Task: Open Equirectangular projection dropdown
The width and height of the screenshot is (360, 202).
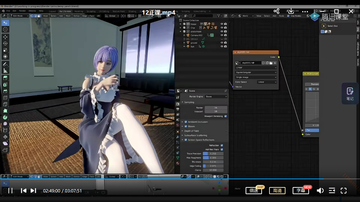Action: (x=256, y=73)
